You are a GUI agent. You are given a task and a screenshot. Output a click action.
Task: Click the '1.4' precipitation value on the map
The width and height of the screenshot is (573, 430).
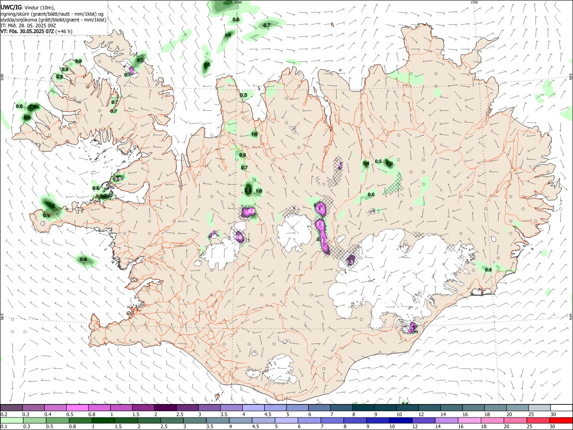point(366,163)
